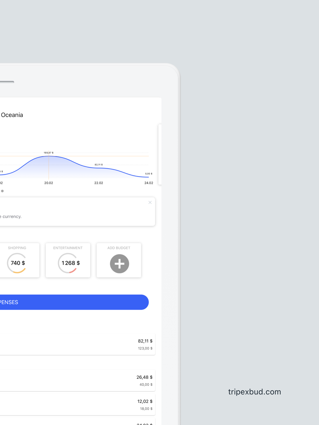Click the grey pagination dot below the chart

pyautogui.click(x=2, y=191)
